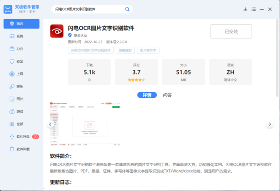Click the 图像捕捉 tag
Viewport: 280px width, 191px height.
(125, 50)
